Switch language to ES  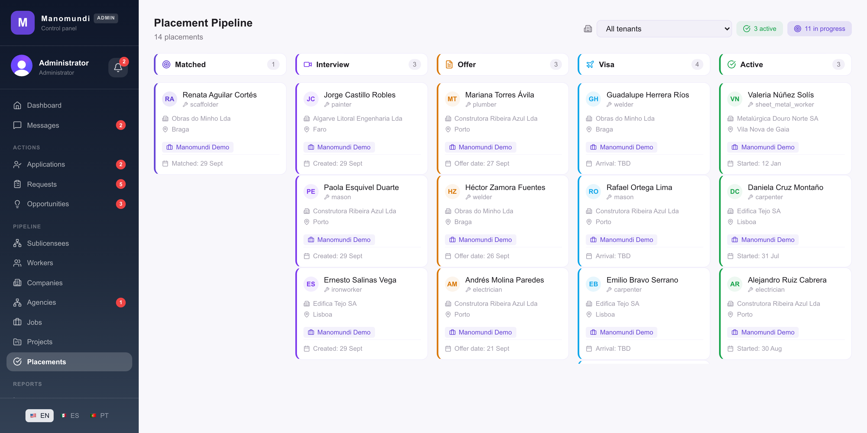pyautogui.click(x=70, y=416)
